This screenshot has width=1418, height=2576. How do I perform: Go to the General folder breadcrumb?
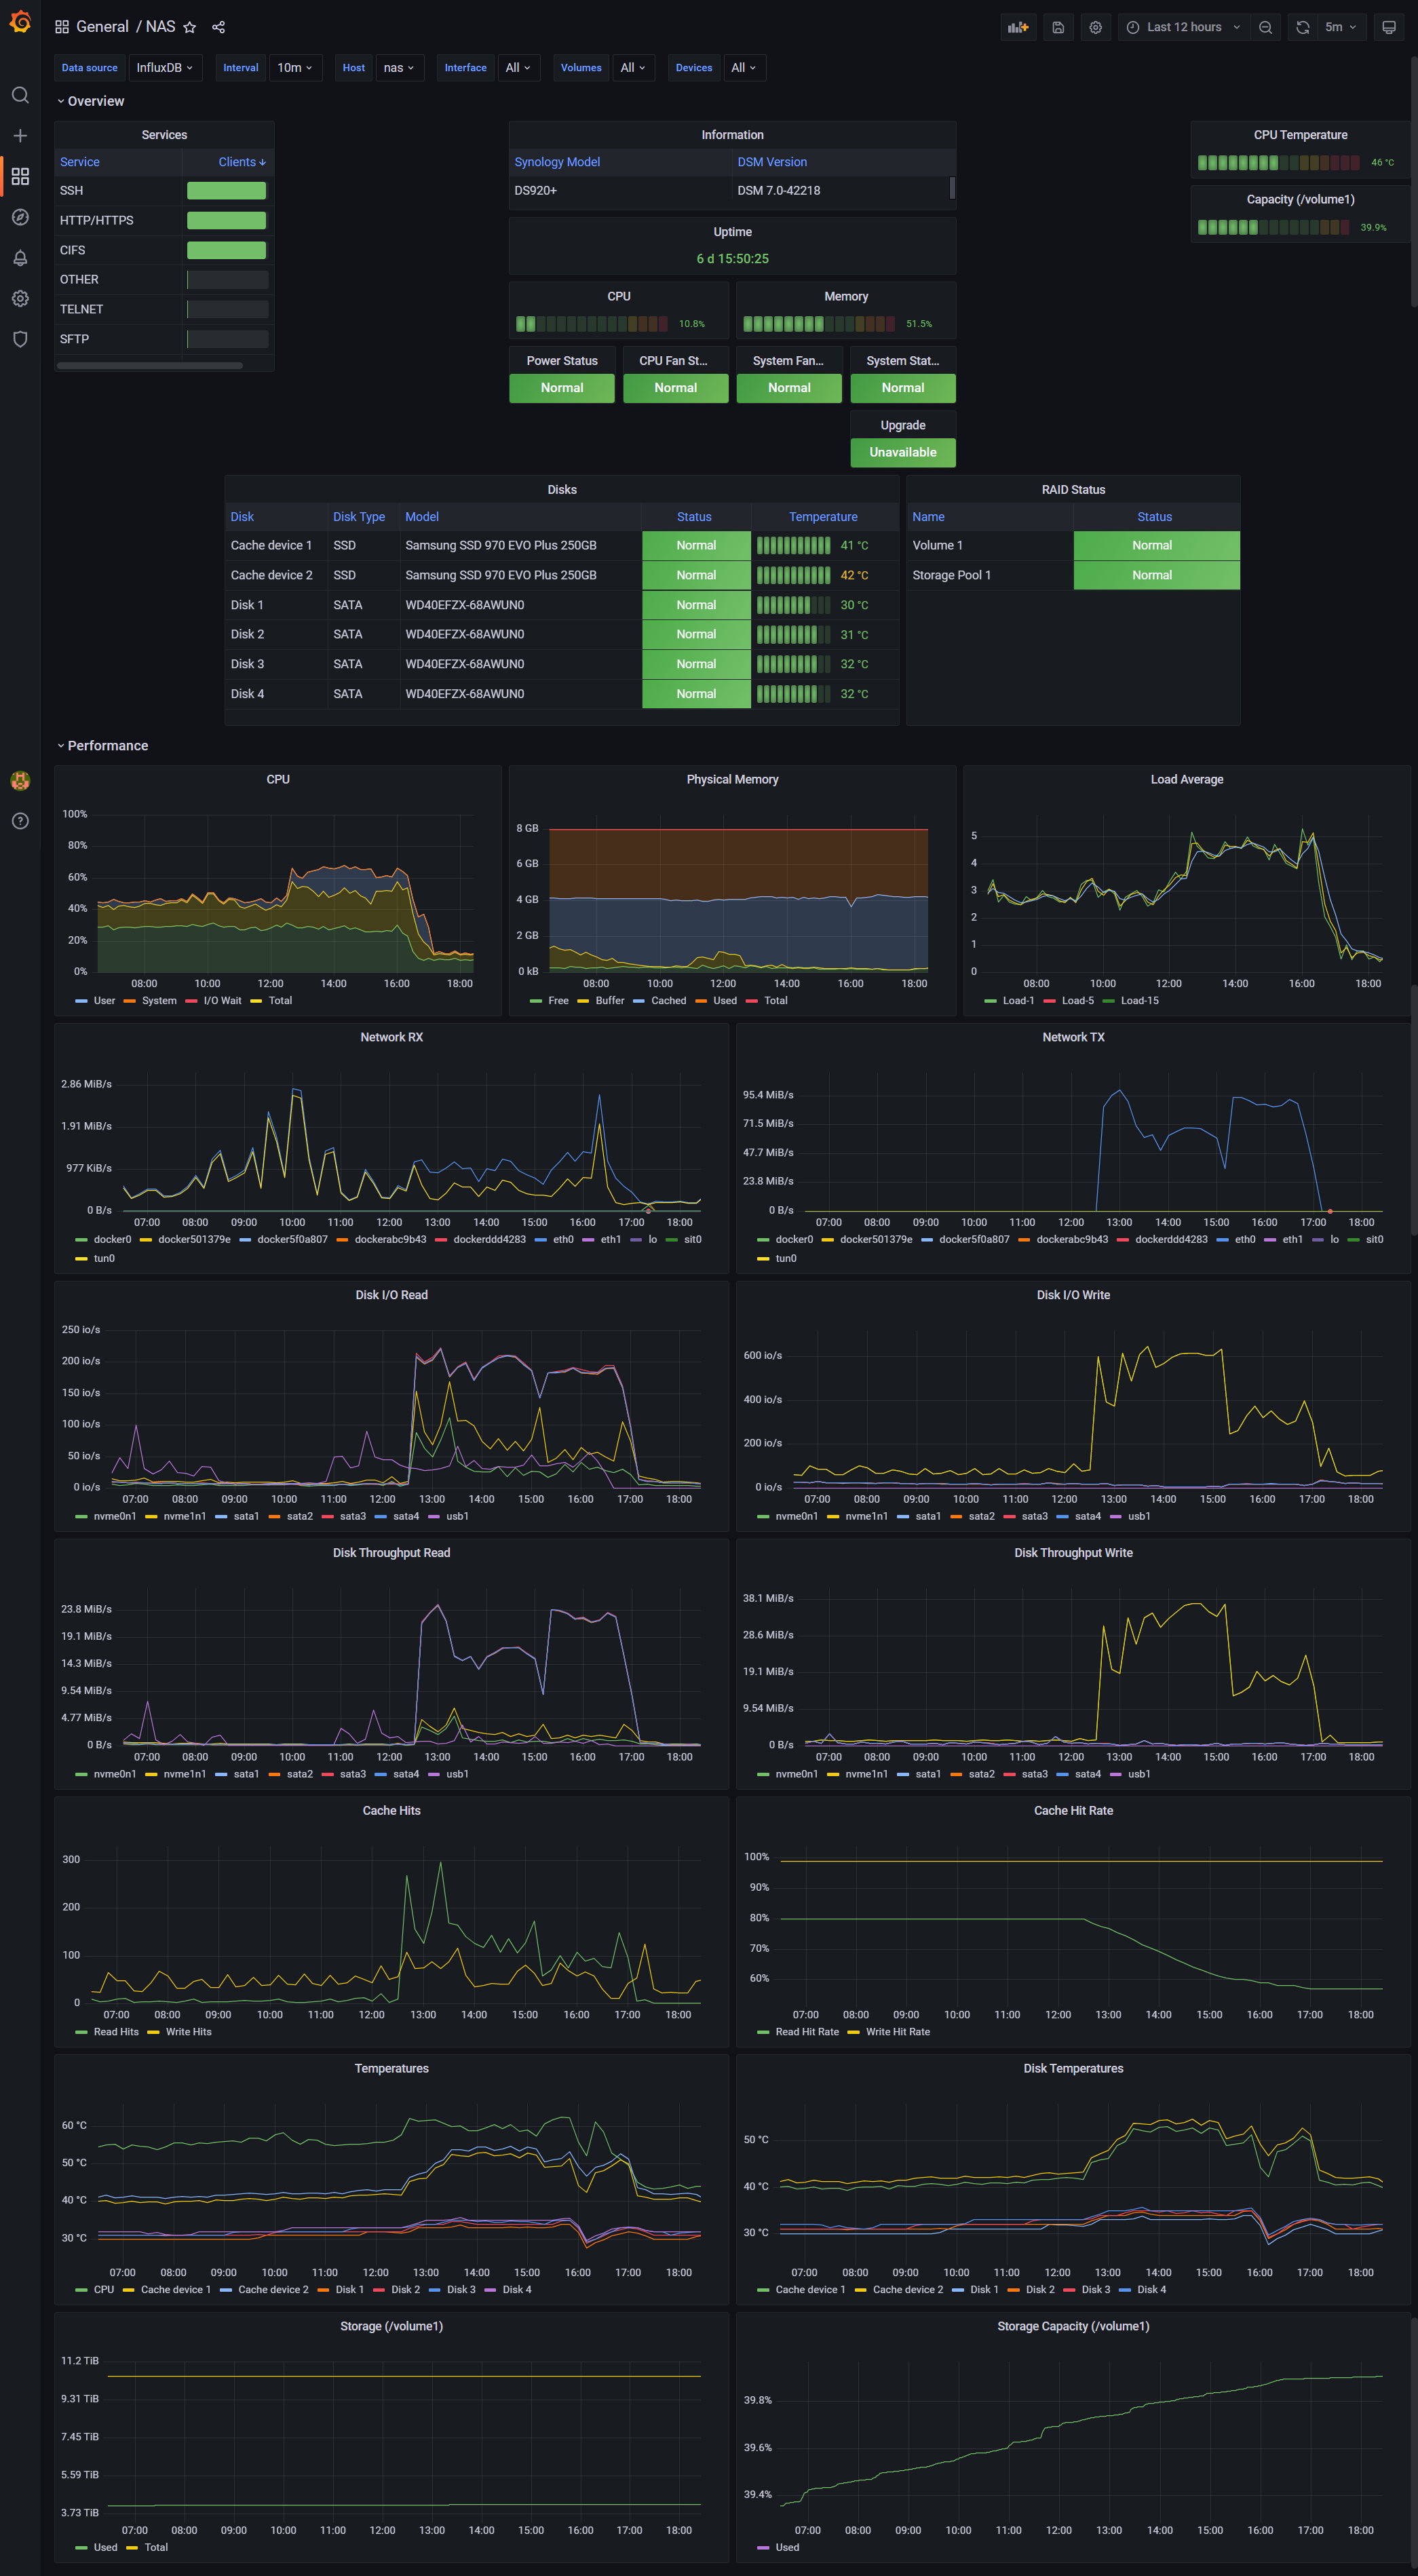pos(102,27)
